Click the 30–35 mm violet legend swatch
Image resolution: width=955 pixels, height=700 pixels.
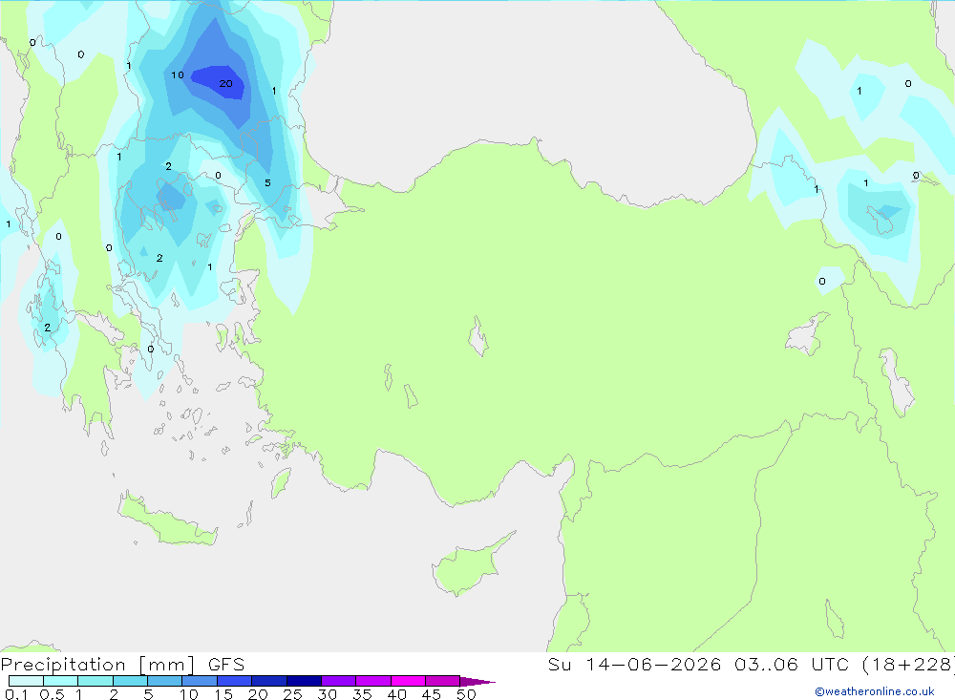pyautogui.click(x=339, y=681)
